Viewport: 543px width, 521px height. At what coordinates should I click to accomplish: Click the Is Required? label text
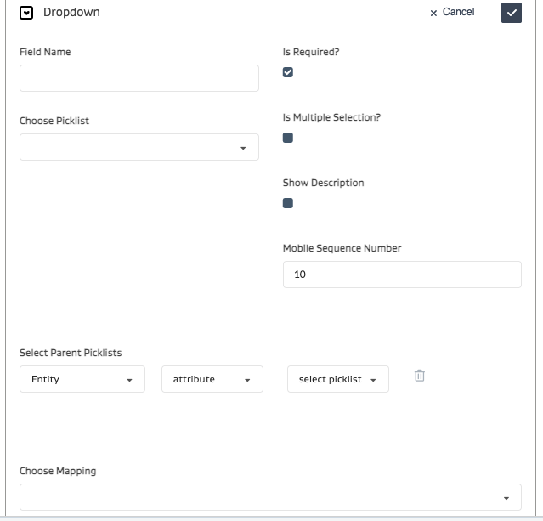click(x=310, y=52)
